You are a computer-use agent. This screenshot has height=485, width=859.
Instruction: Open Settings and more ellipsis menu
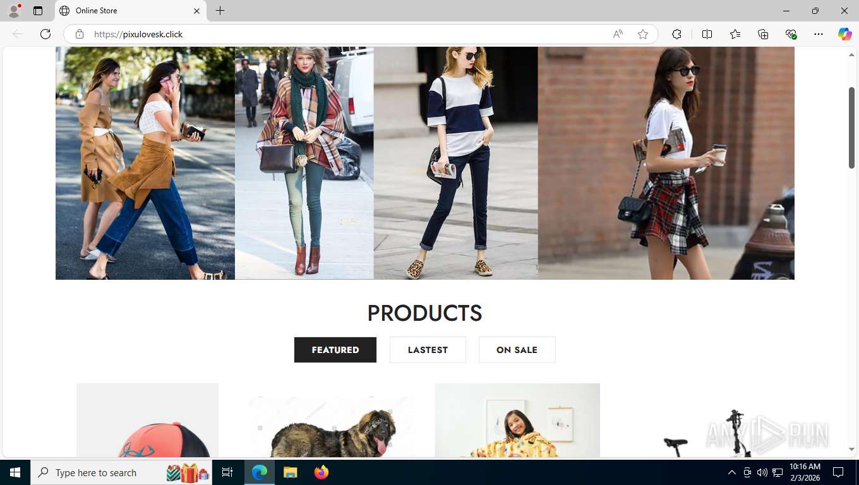coord(819,34)
